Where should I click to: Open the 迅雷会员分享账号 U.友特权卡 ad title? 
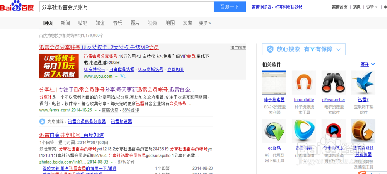pos(99,48)
